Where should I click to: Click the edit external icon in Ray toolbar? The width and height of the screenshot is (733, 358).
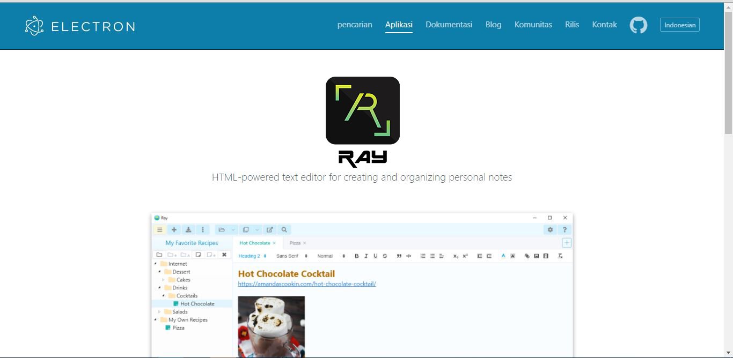270,229
